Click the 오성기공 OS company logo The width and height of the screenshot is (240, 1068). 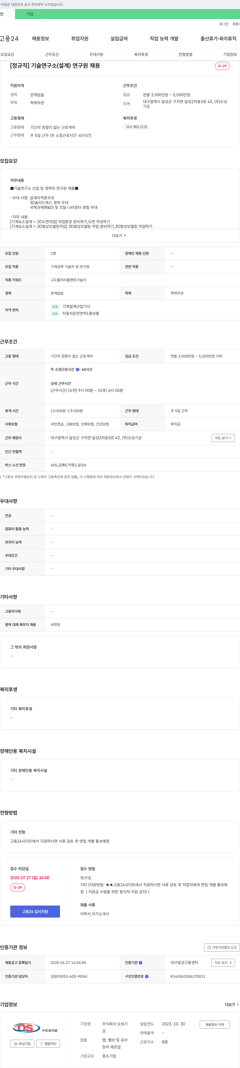pyautogui.click(x=35, y=1029)
